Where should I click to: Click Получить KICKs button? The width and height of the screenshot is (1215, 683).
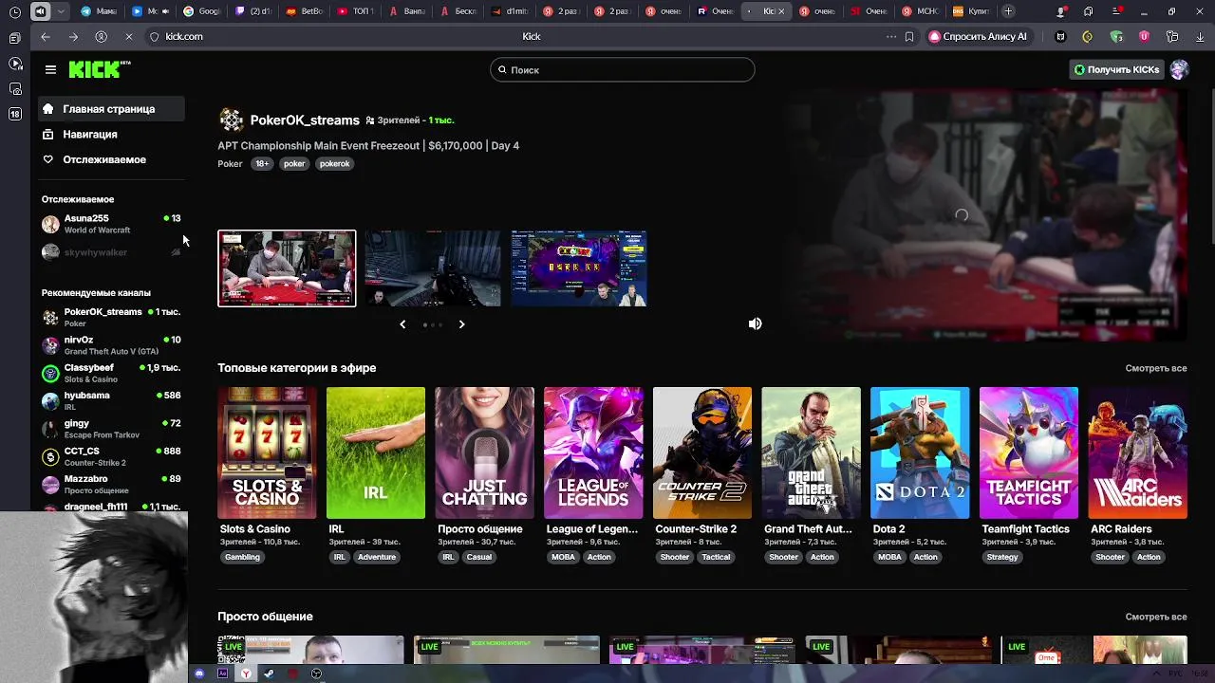(1116, 69)
